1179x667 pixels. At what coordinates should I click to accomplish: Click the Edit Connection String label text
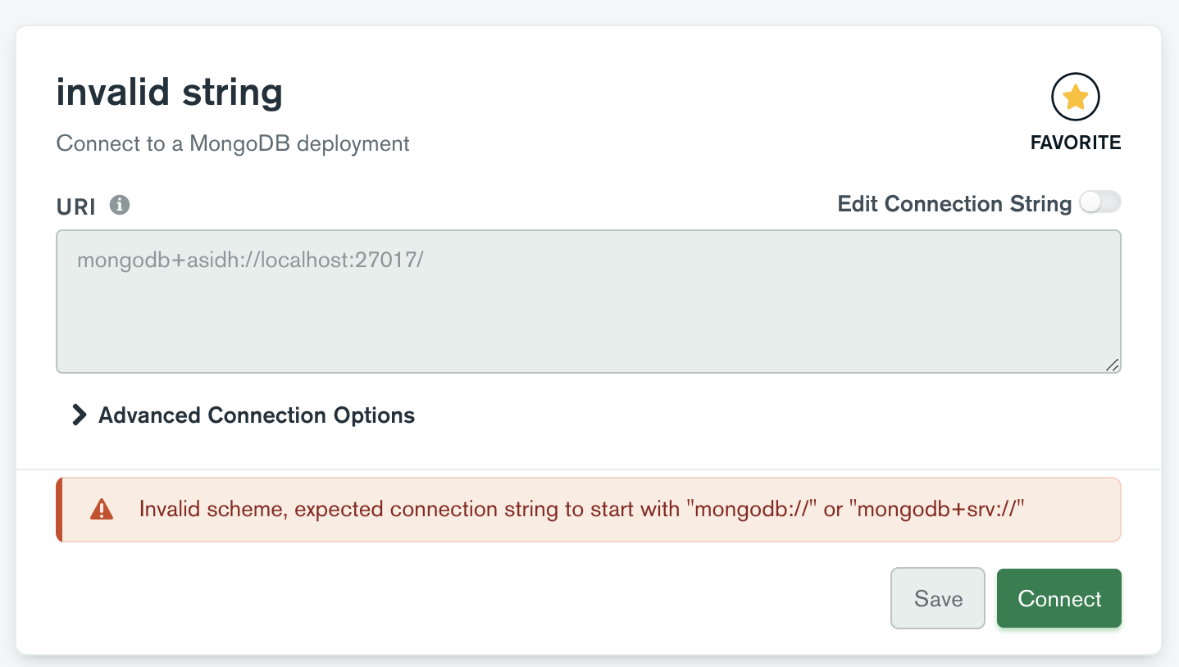954,204
